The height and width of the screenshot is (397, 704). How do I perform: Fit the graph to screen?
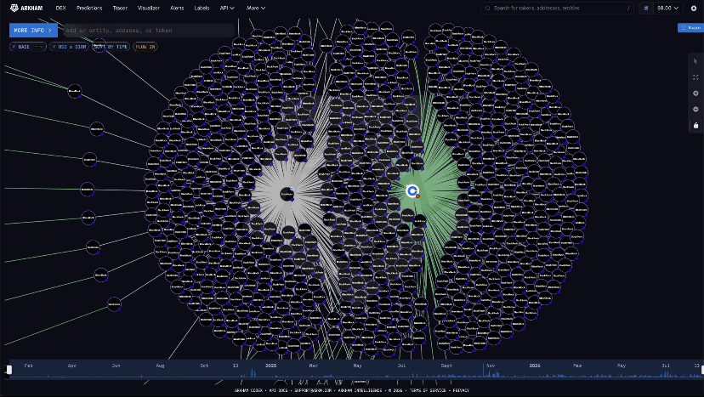tap(695, 77)
